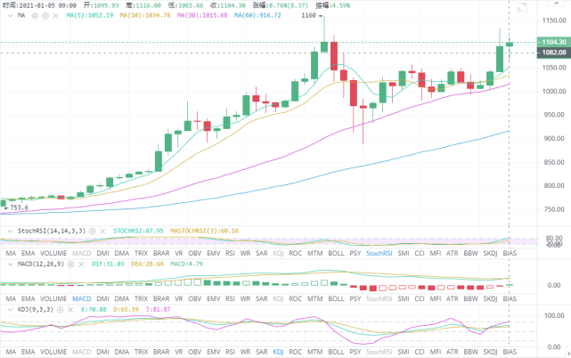Viewport: 571px width, 358px height.
Task: Select EMA in the tab strip under StochRSI panel
Action: (x=28, y=253)
